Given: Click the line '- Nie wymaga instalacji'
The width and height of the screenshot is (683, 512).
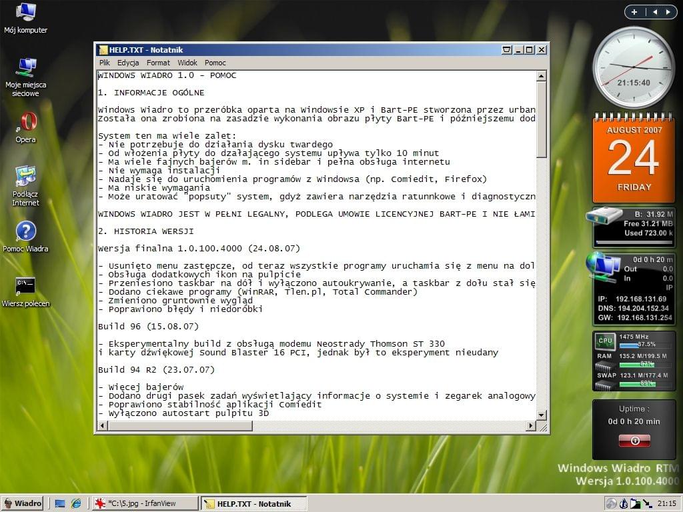Looking at the screenshot, I should coord(159,171).
